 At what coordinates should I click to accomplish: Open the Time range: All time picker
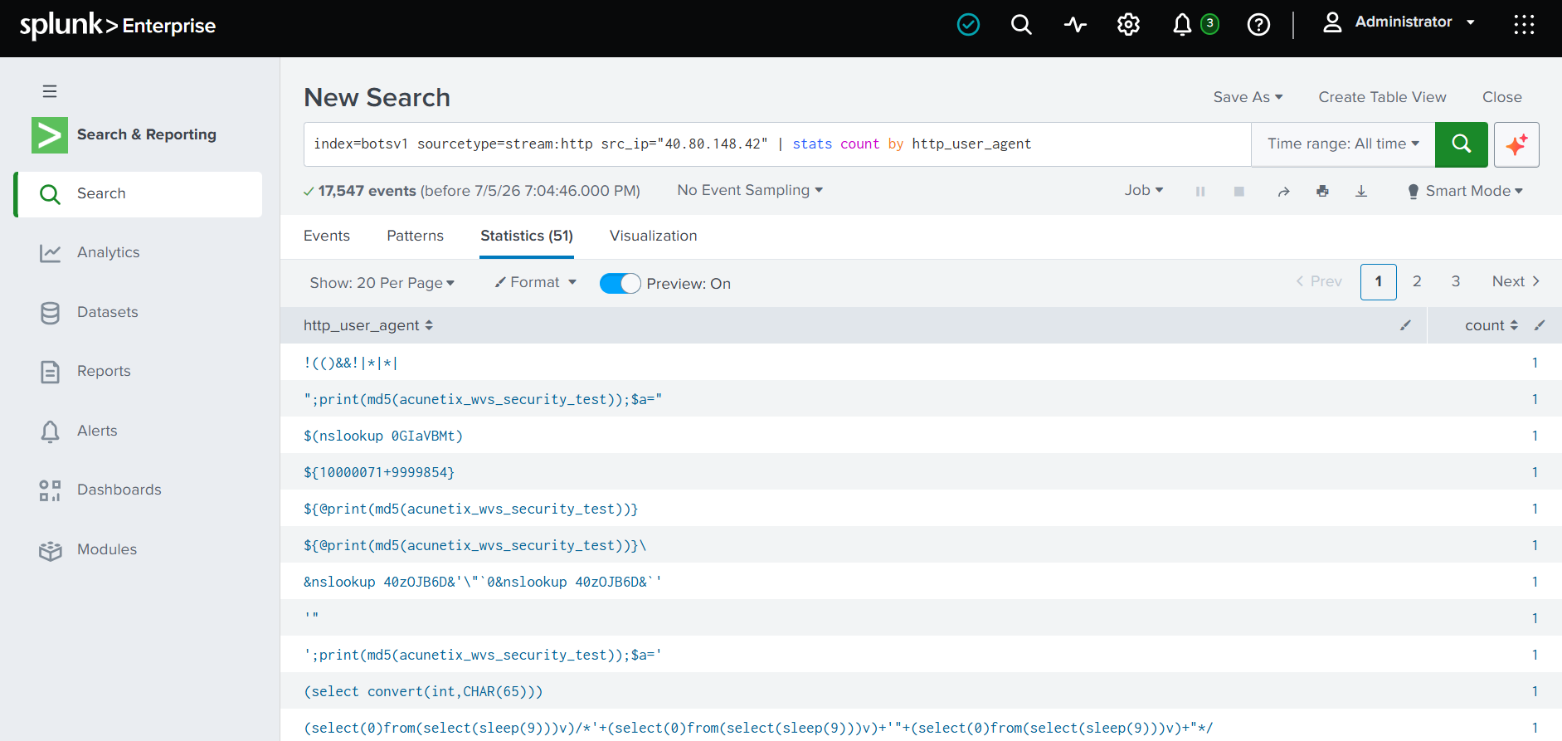pyautogui.click(x=1343, y=144)
